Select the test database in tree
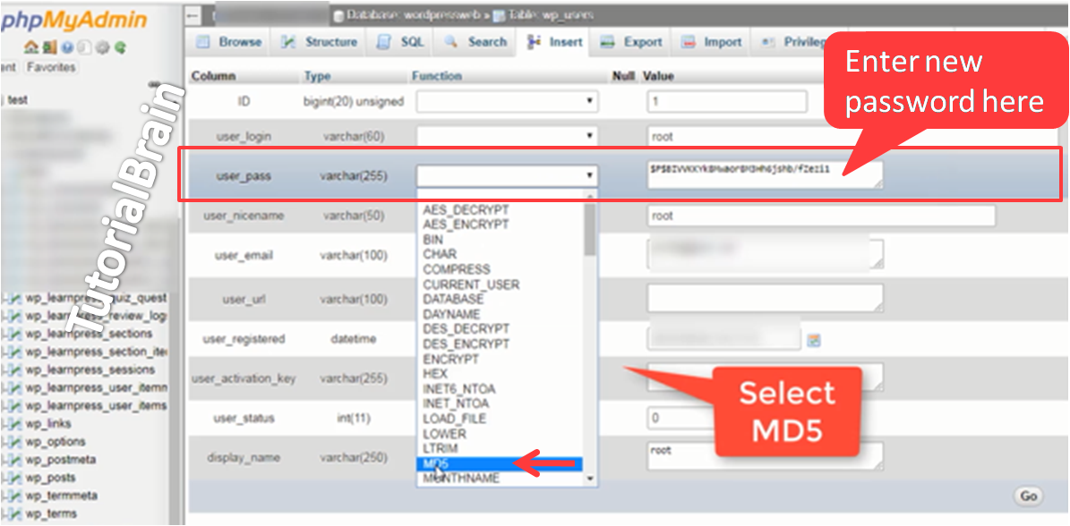Screen dimensions: 1070x526 pos(18,99)
